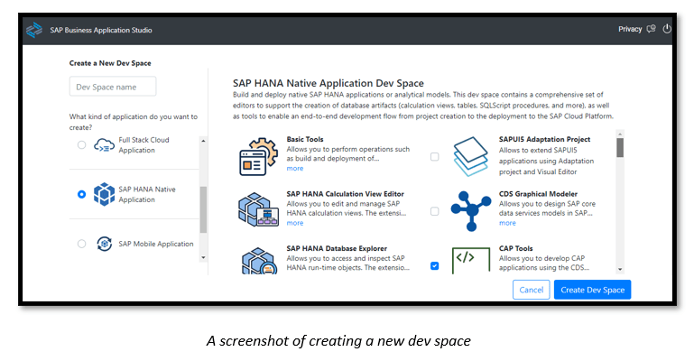
Task: Select SAP HANA Native Application radio button
Action: coord(81,194)
